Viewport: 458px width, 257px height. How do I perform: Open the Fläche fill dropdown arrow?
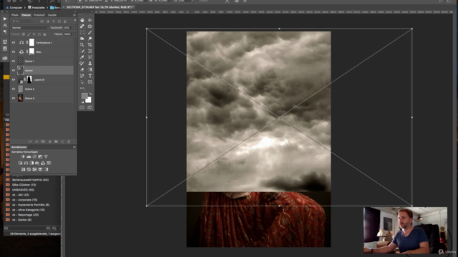[74, 34]
